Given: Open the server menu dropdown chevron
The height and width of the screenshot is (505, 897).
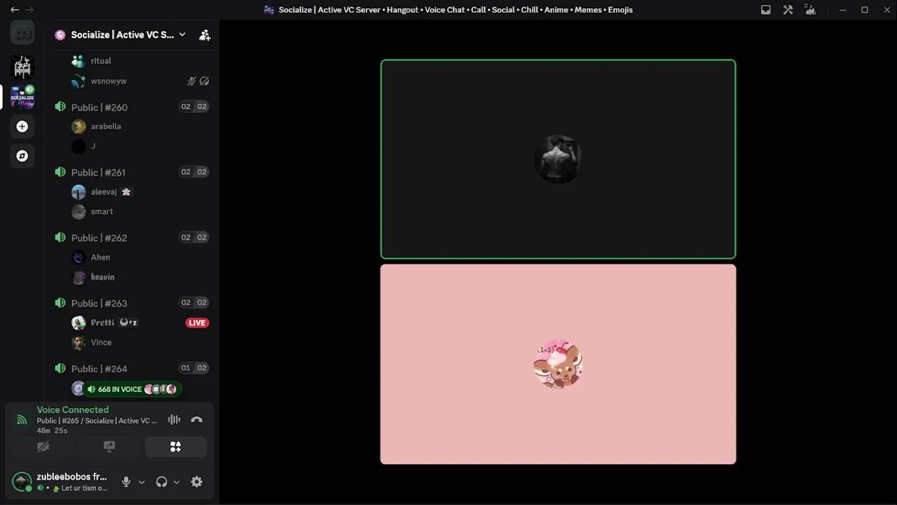Looking at the screenshot, I should (x=182, y=34).
